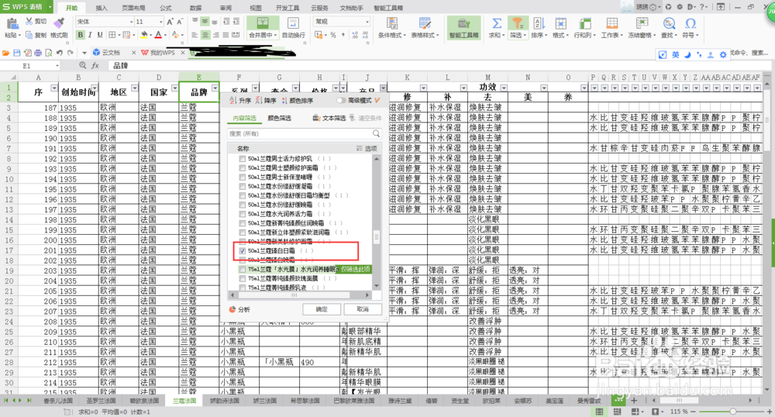The image size is (775, 417).
Task: Click the Format Painter (格式刷) icon
Action: pos(59,22)
